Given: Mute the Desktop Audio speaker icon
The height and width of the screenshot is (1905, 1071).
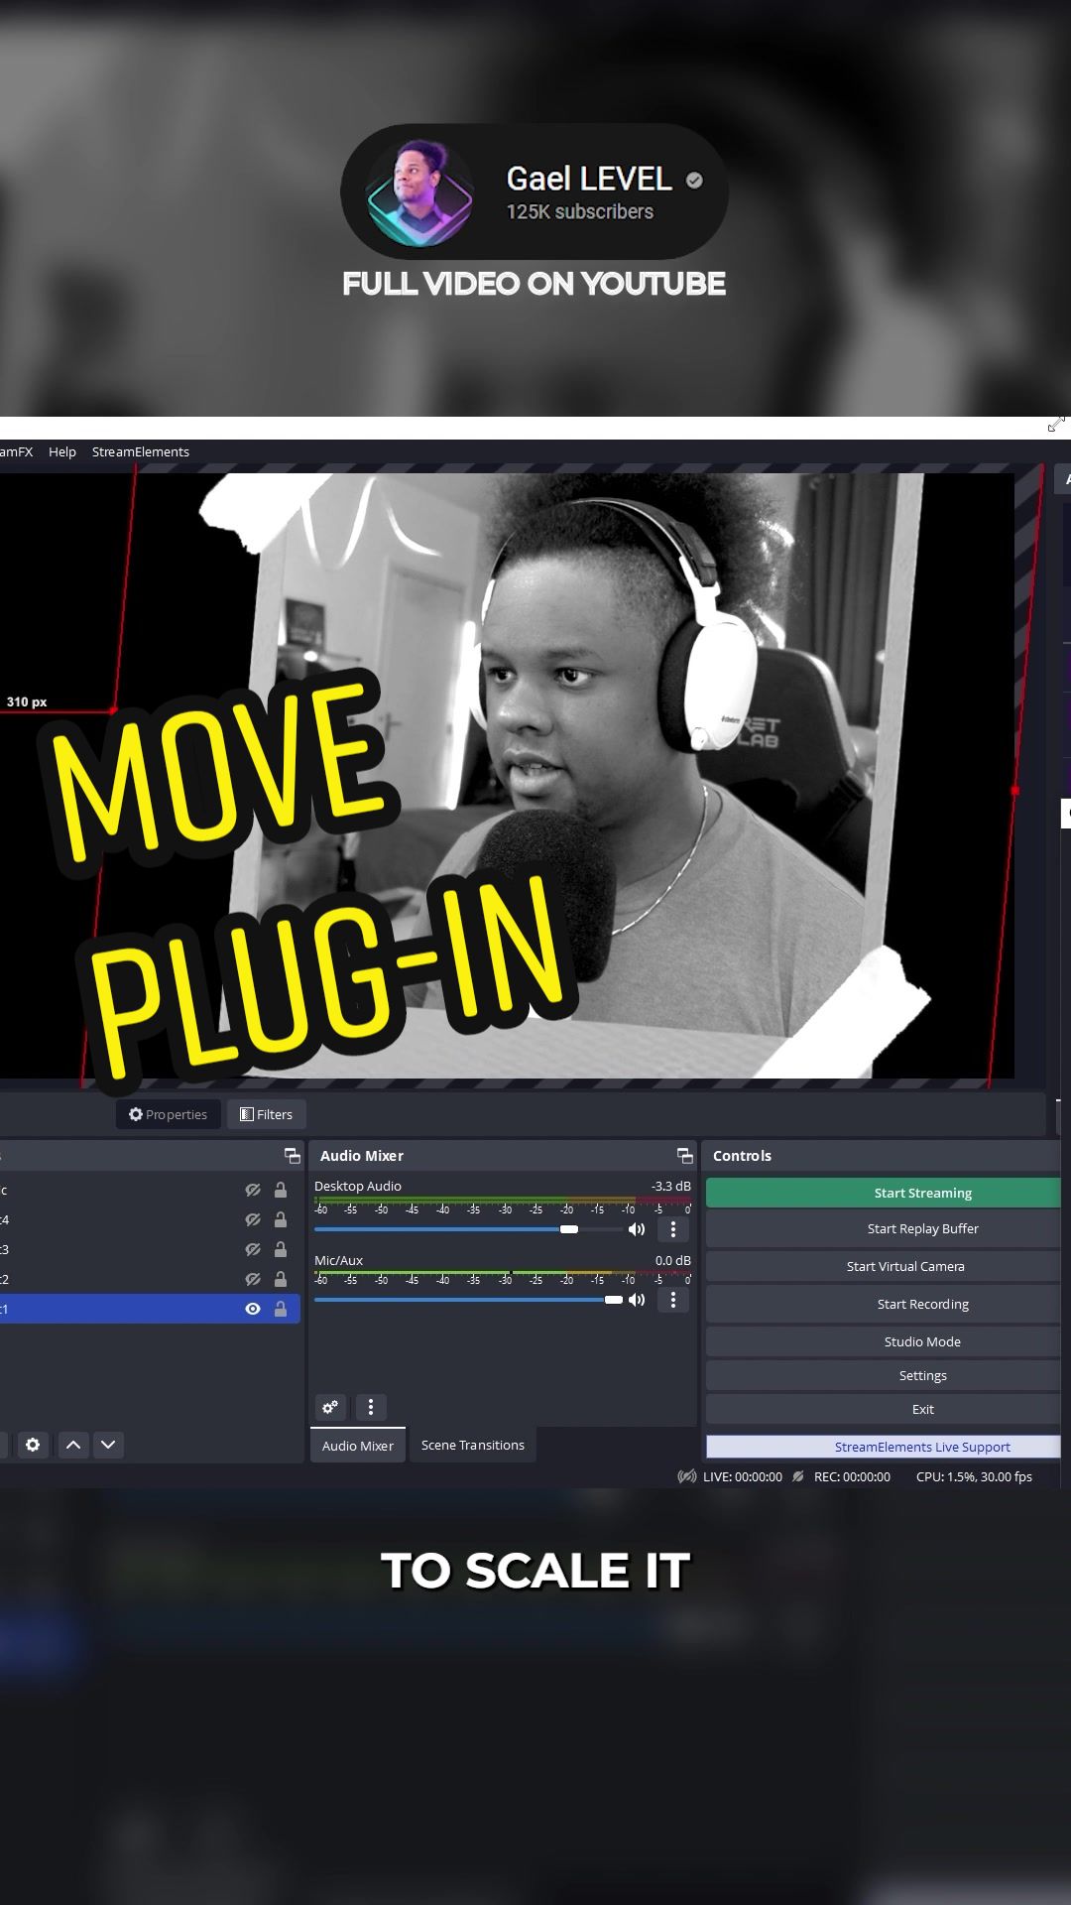Looking at the screenshot, I should pos(637,1229).
